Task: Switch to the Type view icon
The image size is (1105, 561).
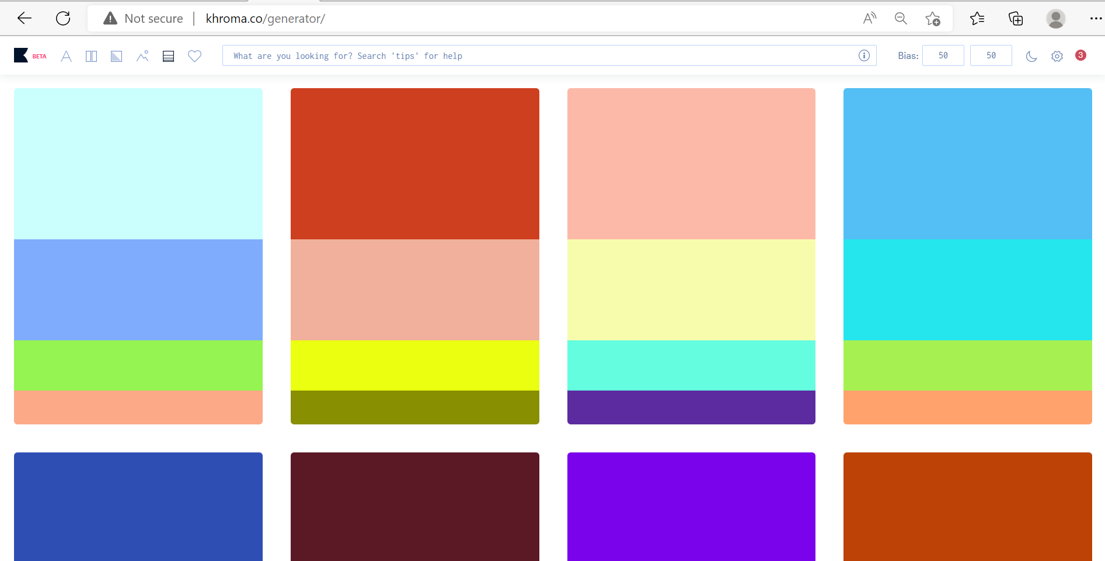Action: click(66, 56)
